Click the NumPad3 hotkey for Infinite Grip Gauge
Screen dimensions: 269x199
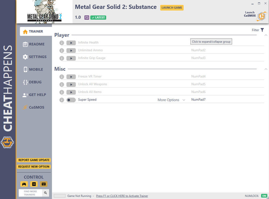click(198, 58)
